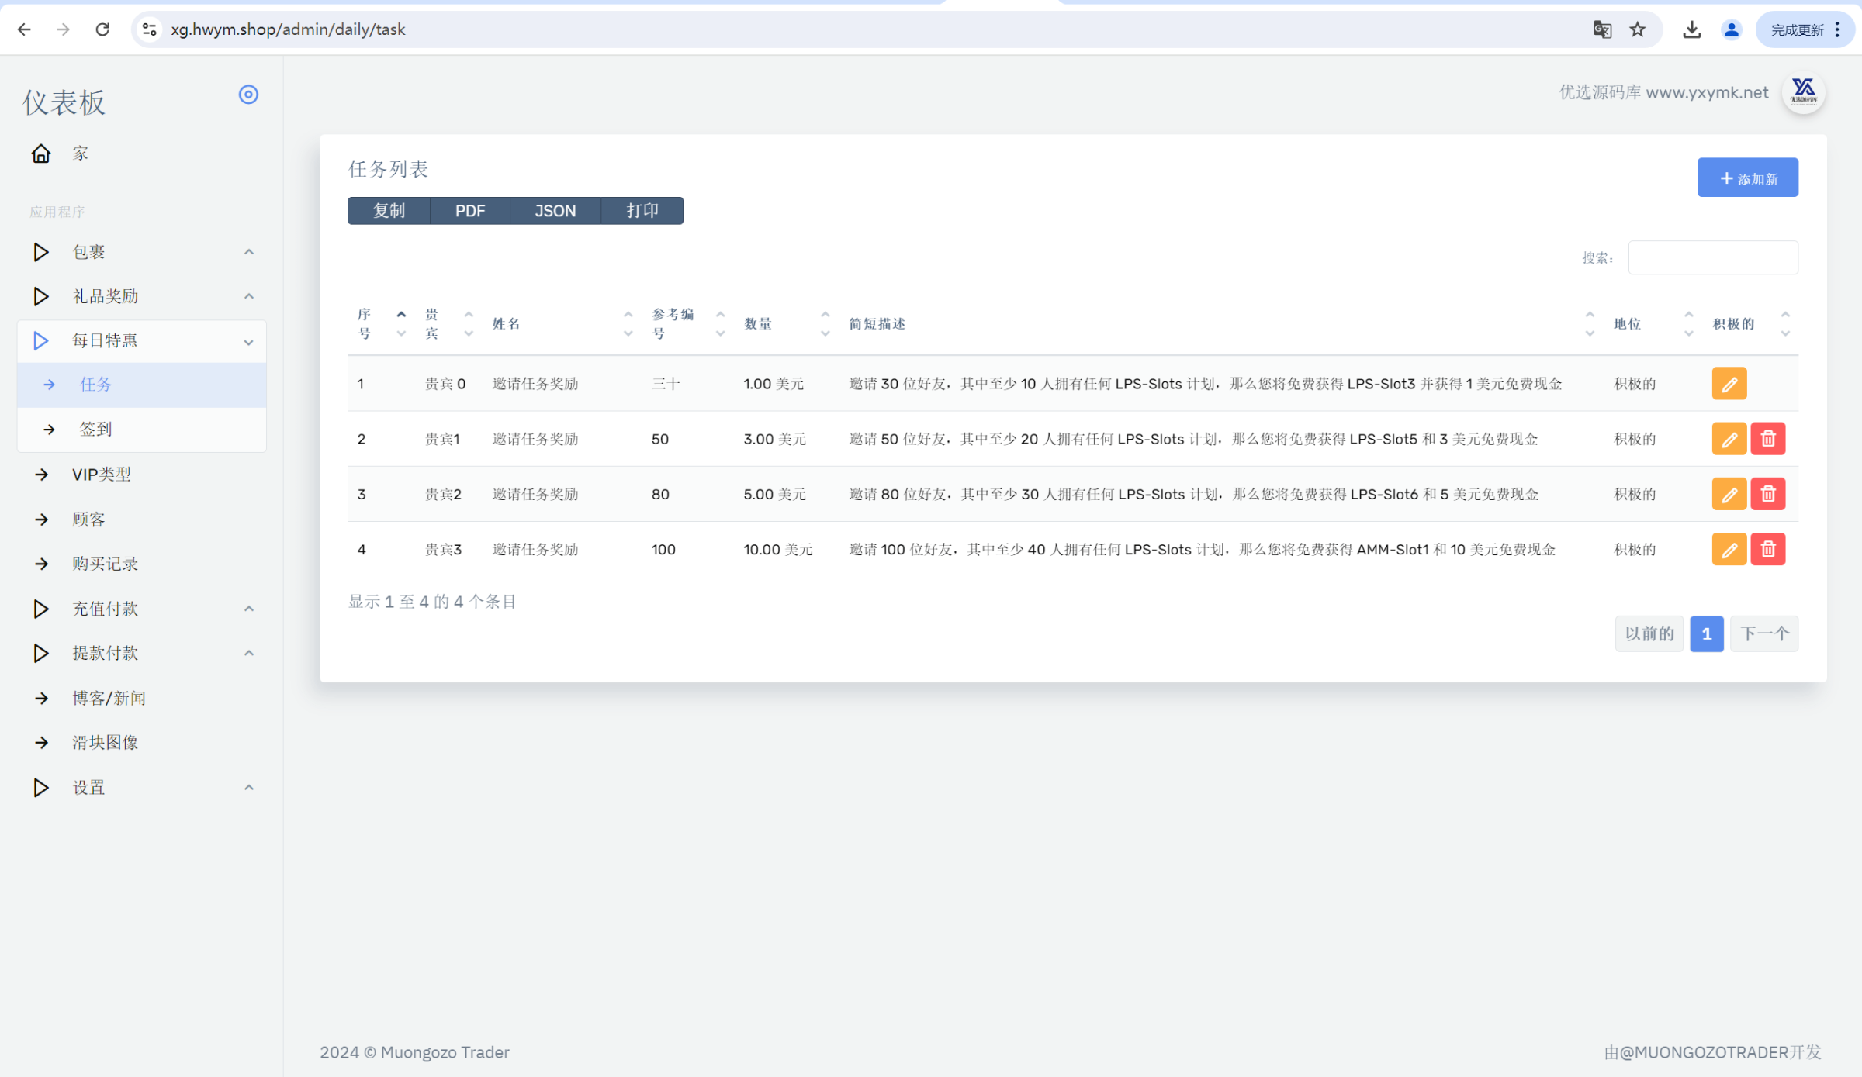This screenshot has height=1077, width=1862.
Task: Click the home icon in the sidebar
Action: (41, 154)
